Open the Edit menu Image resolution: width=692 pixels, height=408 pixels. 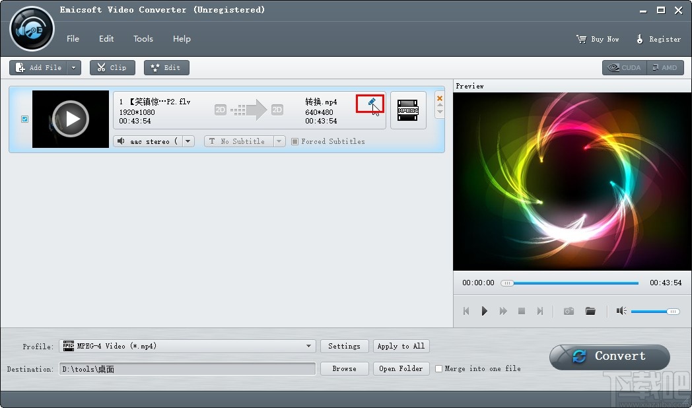pyautogui.click(x=106, y=39)
